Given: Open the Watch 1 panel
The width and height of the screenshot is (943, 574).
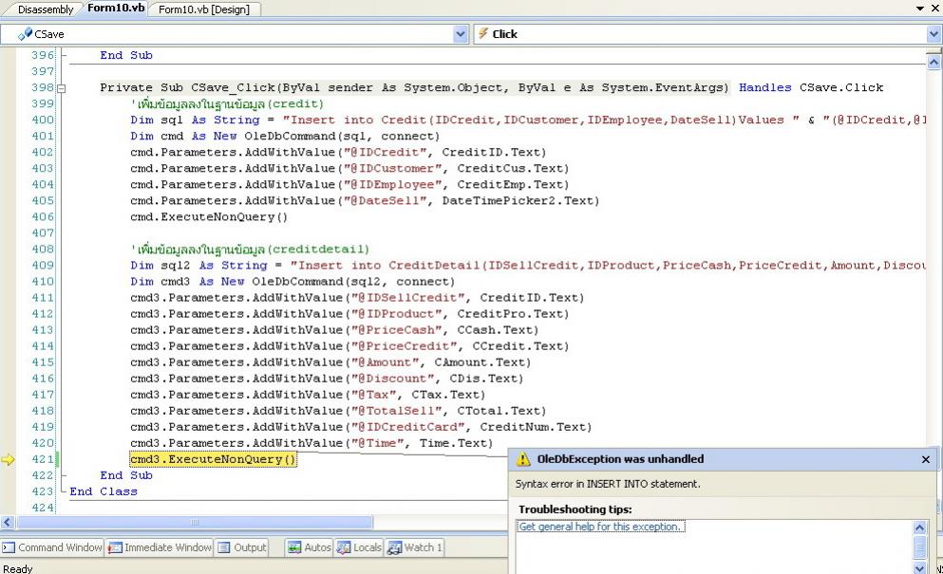Looking at the screenshot, I should coord(414,547).
